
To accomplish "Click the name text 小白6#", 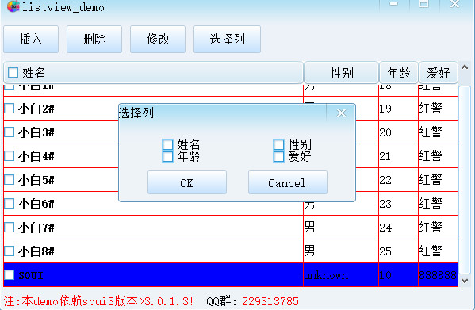I will click(x=36, y=204).
